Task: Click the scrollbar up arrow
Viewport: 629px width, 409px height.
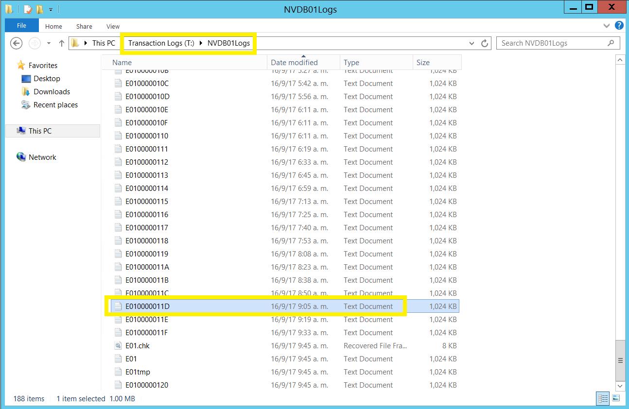Action: click(x=620, y=60)
